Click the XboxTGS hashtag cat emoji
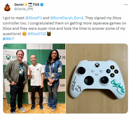The image size is (129, 115). tap(49, 34)
